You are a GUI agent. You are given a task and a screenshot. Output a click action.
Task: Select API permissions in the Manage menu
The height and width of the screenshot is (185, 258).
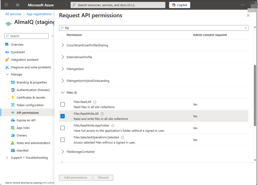28,112
